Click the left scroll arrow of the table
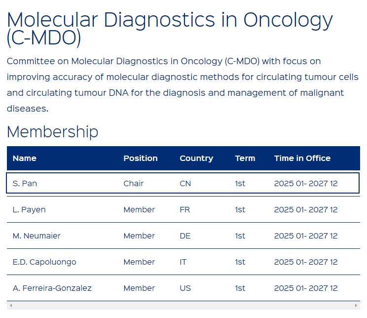The image size is (367, 318). (11, 305)
